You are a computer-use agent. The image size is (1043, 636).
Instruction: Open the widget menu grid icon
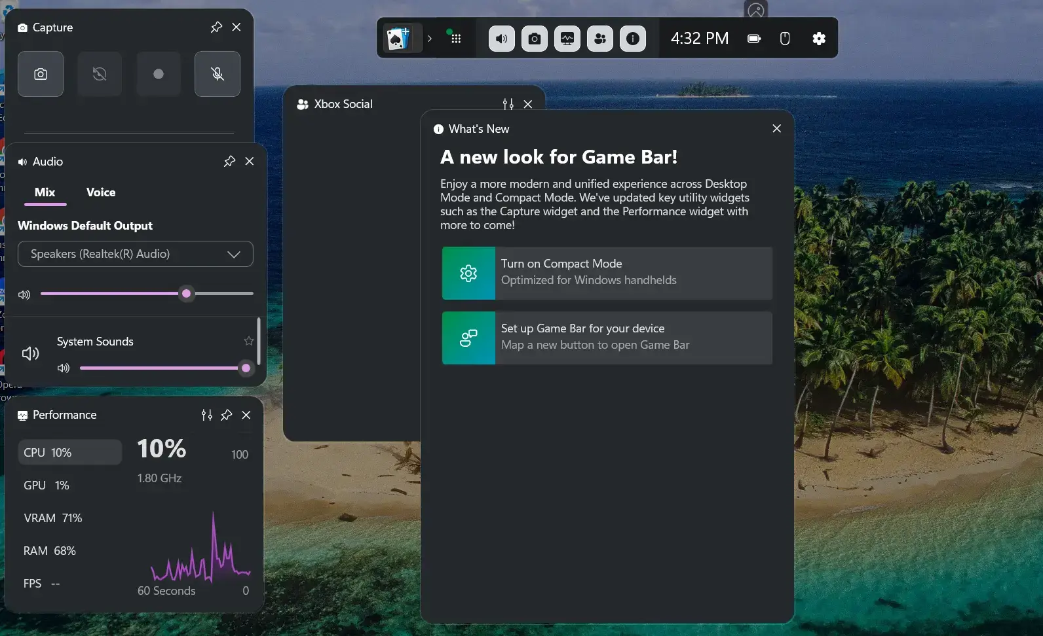(456, 39)
